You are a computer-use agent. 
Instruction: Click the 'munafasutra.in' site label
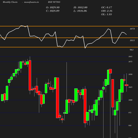(x=31, y=2)
